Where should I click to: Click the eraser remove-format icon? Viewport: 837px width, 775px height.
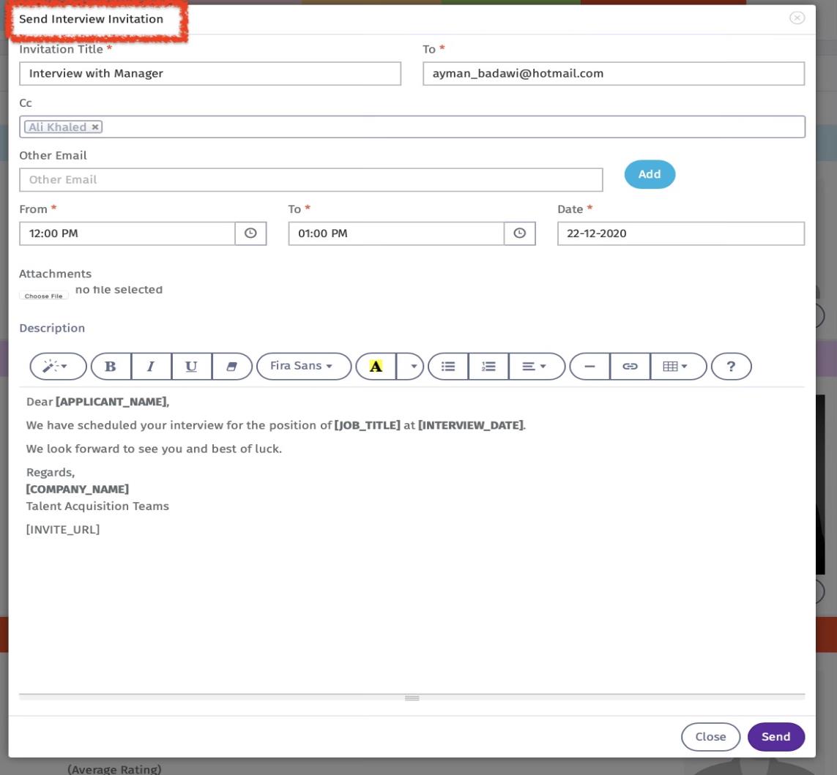(x=232, y=367)
